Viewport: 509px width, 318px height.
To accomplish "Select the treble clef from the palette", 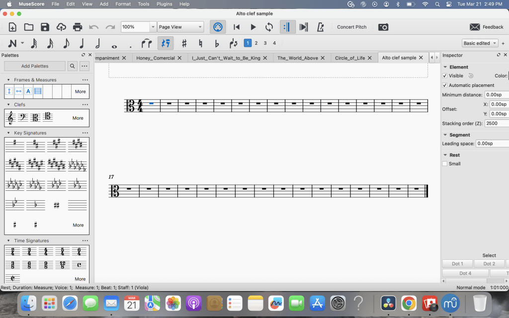I will (x=10, y=118).
